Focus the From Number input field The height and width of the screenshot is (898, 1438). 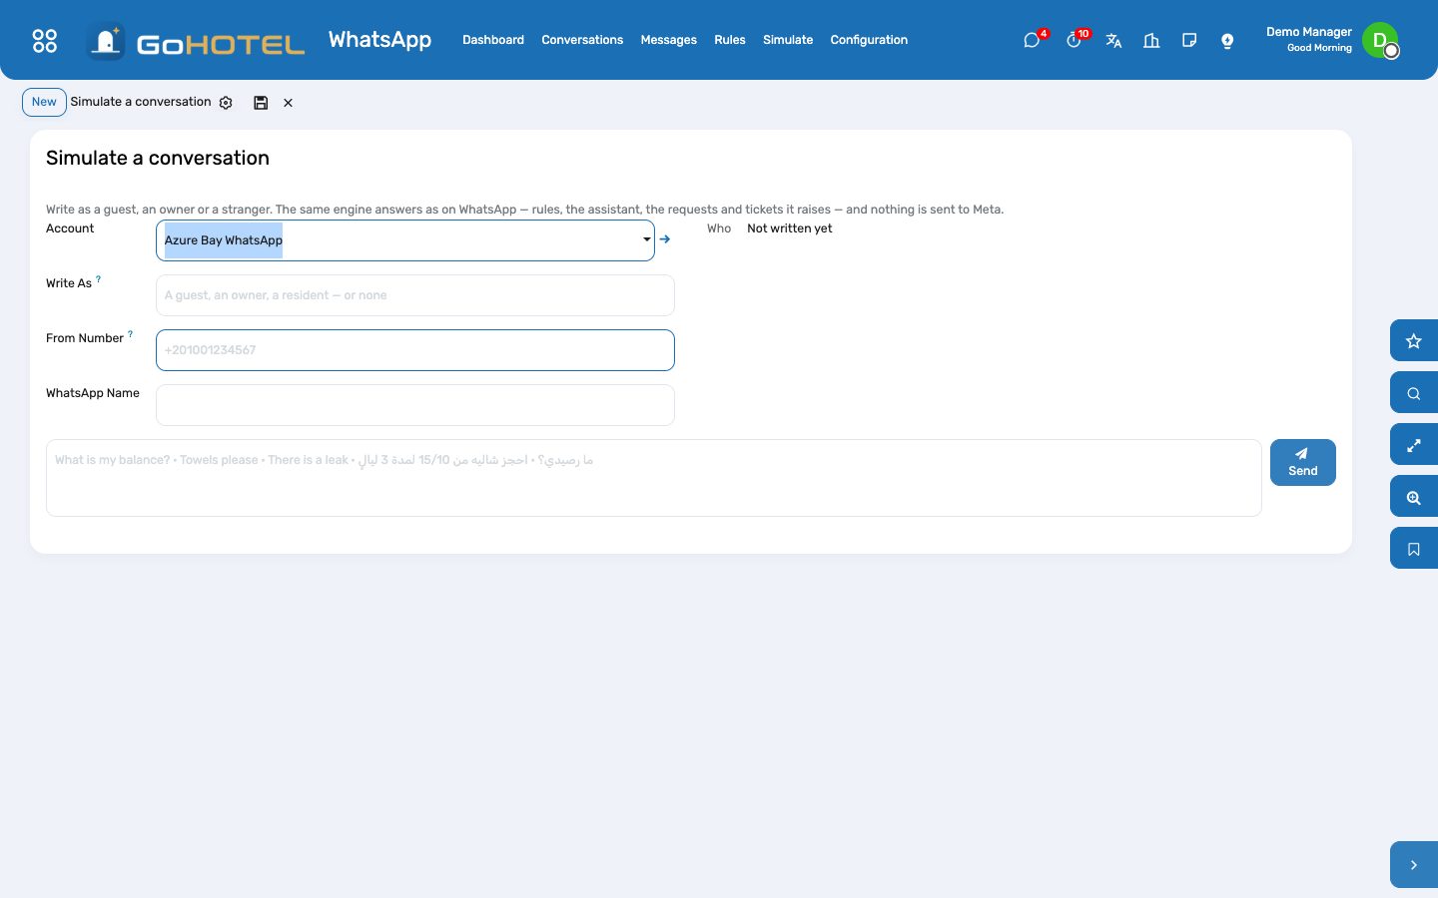415,350
